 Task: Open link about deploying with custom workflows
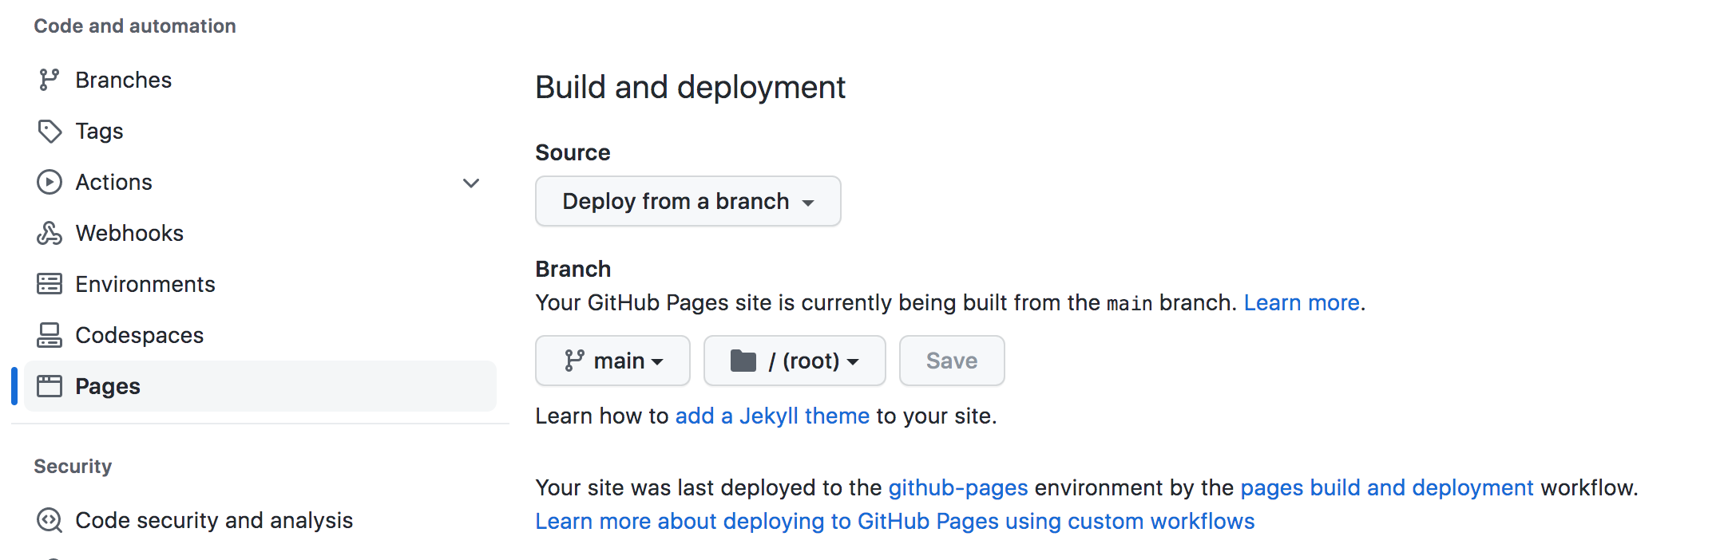tap(895, 522)
